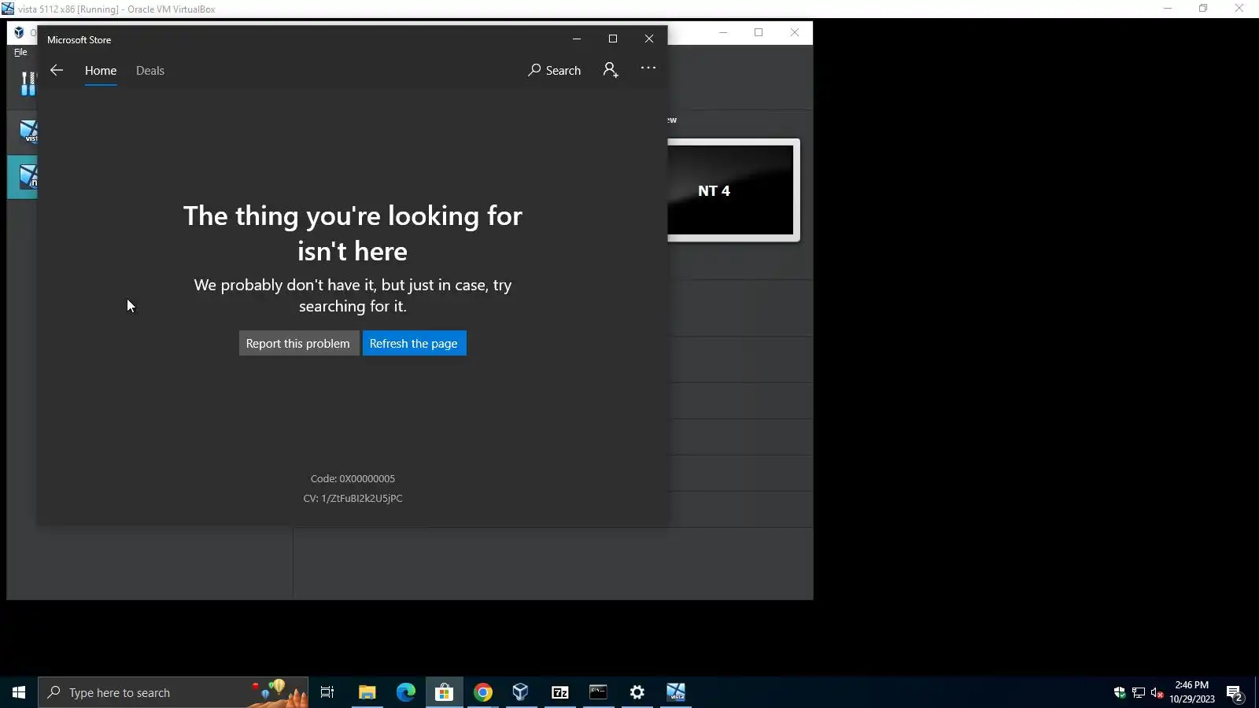This screenshot has width=1259, height=708.
Task: Close the Microsoft Store window
Action: [x=649, y=39]
